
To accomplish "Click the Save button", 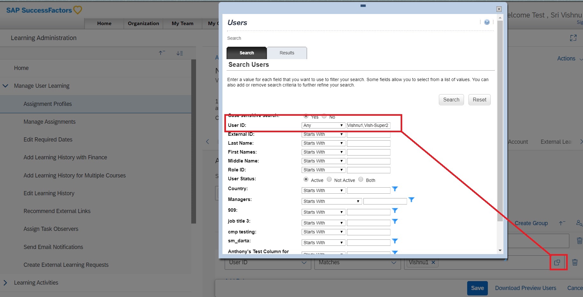I will 477,288.
